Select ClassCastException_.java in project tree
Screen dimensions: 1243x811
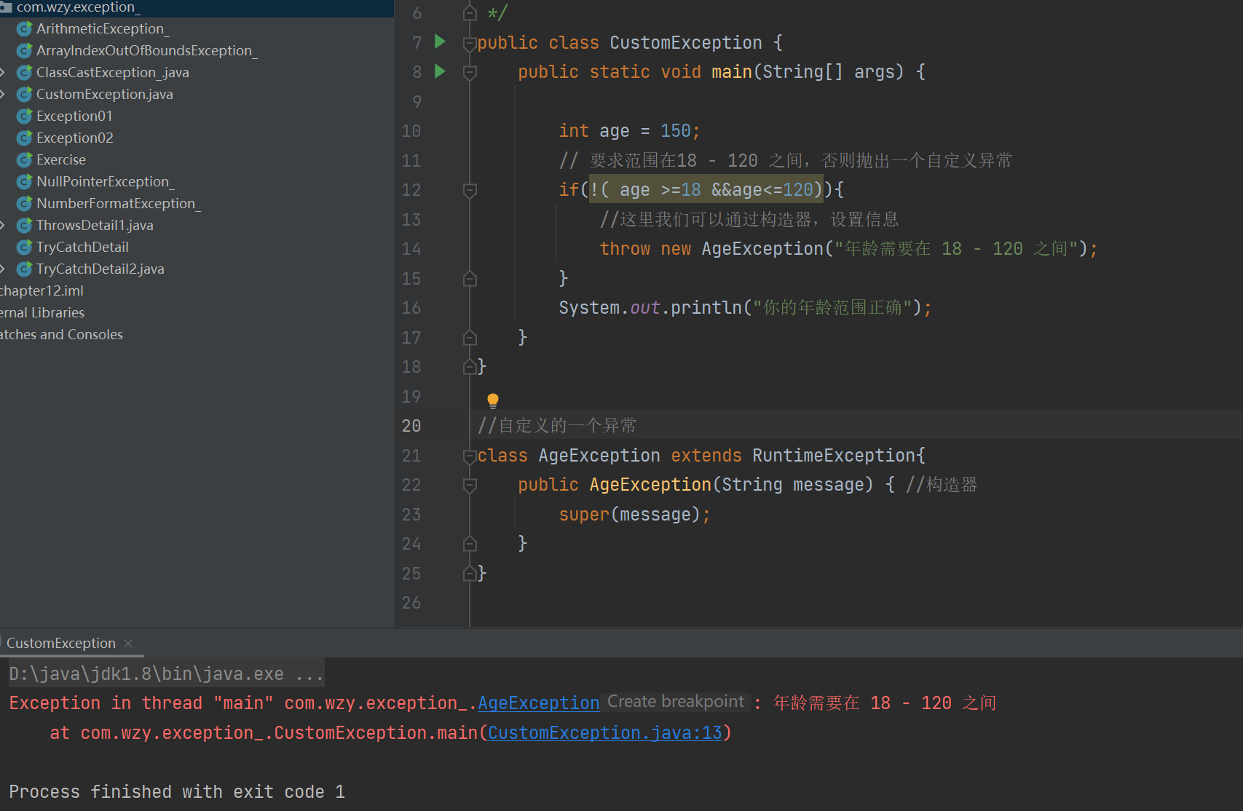tap(113, 73)
